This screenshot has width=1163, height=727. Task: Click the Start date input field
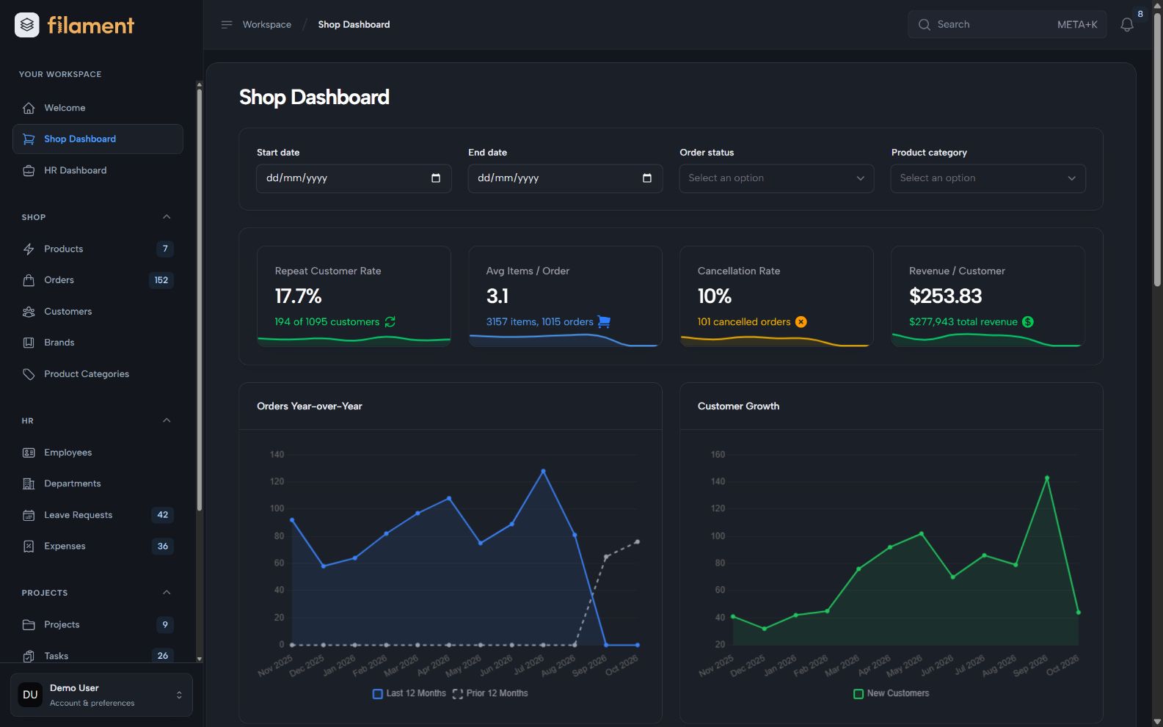[x=354, y=178]
